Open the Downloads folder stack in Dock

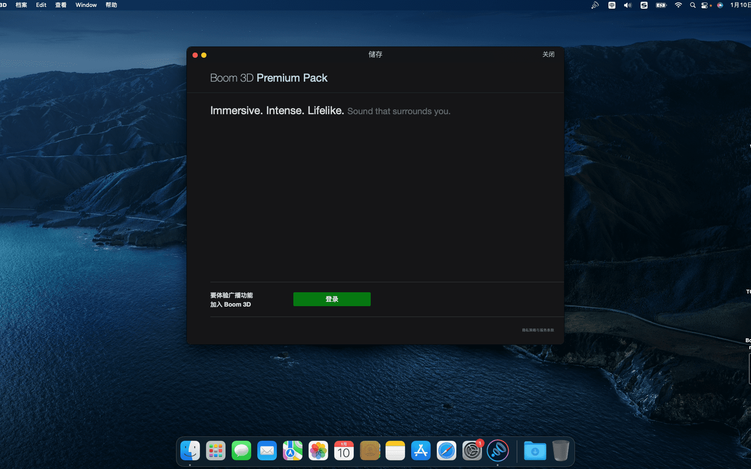tap(535, 451)
